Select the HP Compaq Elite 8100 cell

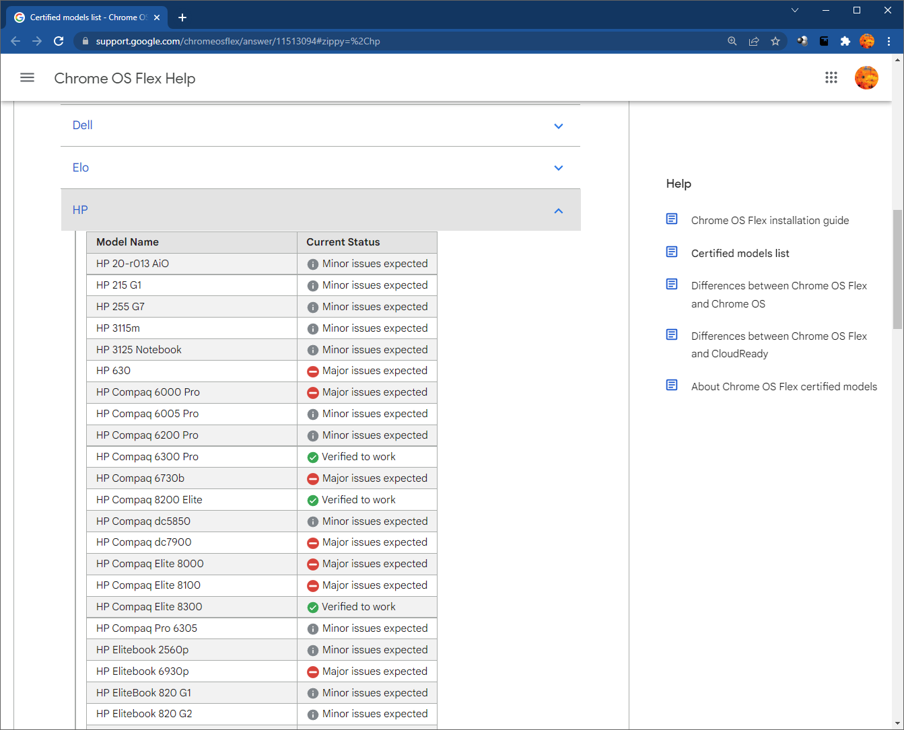(192, 585)
